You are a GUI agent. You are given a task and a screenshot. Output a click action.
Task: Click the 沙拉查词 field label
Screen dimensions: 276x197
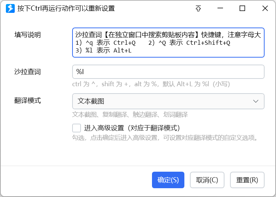click(28, 72)
